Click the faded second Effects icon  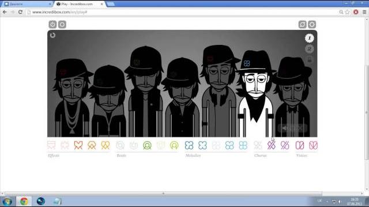click(65, 145)
